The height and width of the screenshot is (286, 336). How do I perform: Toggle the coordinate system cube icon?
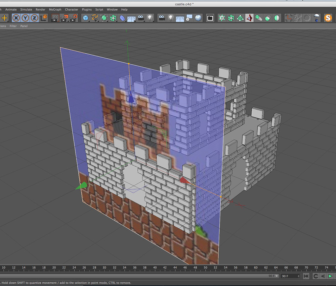coord(44,18)
